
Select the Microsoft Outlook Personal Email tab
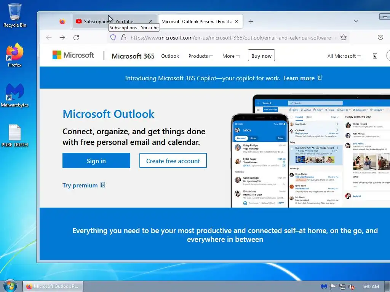click(x=200, y=22)
